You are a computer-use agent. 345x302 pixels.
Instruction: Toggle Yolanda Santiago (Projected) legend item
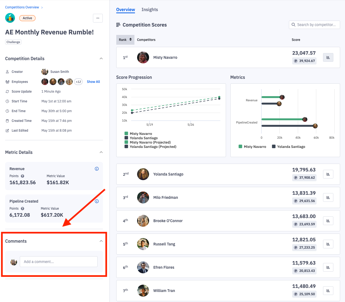[153, 147]
